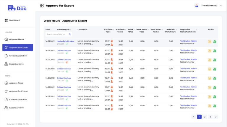Image resolution: width=227 pixels, height=127 pixels.
Task: Open the Nedas Palubinskas name link
Action: coord(65,41)
